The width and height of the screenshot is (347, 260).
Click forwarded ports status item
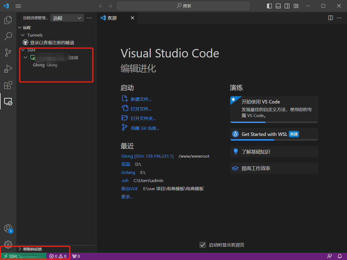76,256
